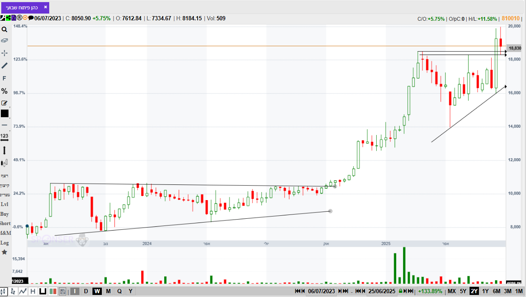
Task: Click the green share icon
Action: (x=8, y=18)
